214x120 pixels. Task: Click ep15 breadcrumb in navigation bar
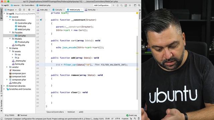click(5, 5)
